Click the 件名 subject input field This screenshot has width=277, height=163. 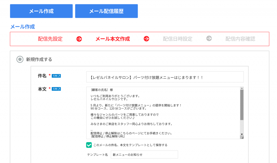click(x=165, y=77)
